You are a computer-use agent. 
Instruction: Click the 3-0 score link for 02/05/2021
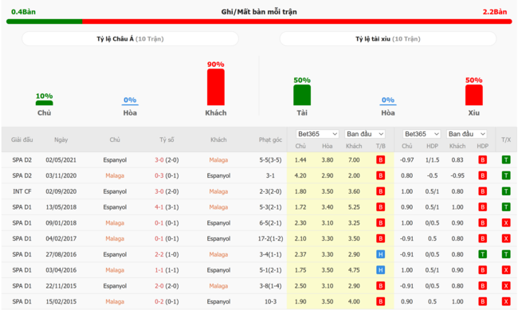point(159,160)
